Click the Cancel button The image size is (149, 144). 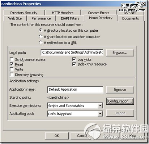(82, 136)
